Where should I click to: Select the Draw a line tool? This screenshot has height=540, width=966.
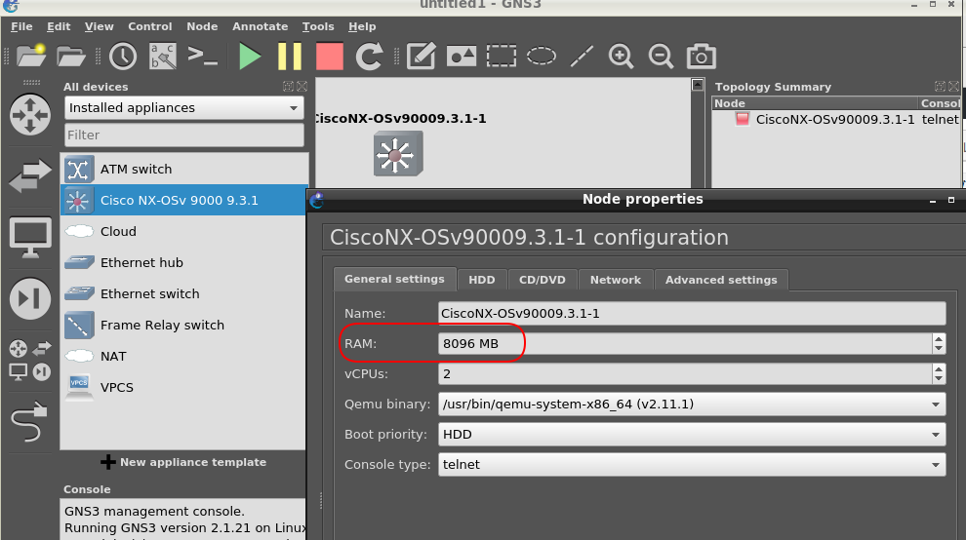[x=582, y=56]
